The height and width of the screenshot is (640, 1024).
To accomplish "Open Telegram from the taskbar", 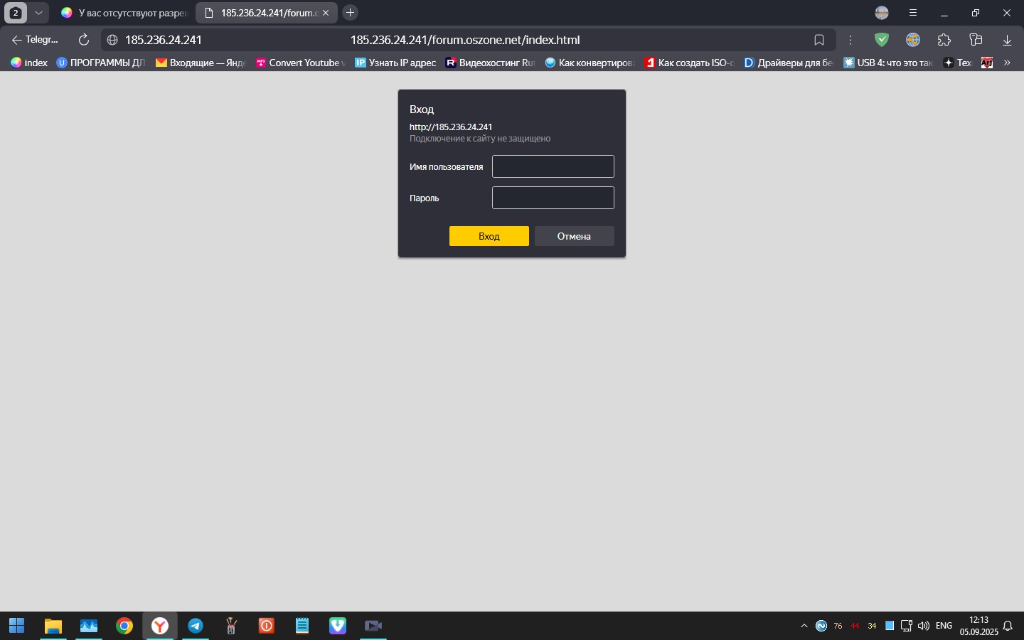I will coord(196,626).
